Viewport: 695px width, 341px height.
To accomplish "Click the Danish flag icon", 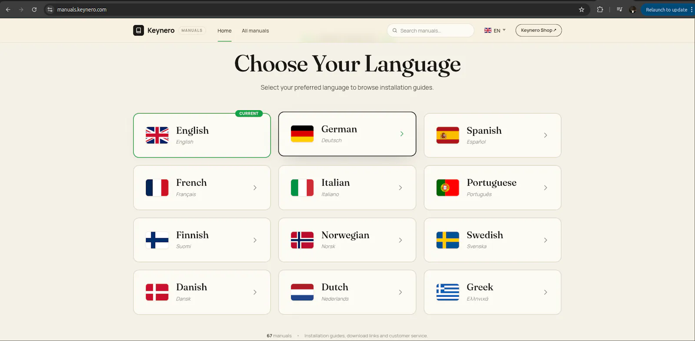I will pos(157,292).
